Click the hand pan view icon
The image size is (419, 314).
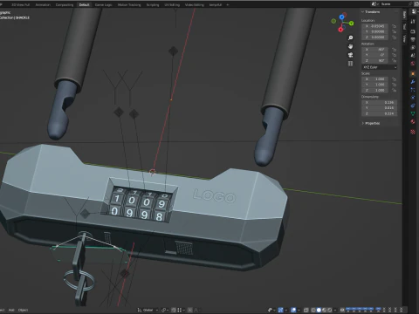(x=351, y=46)
